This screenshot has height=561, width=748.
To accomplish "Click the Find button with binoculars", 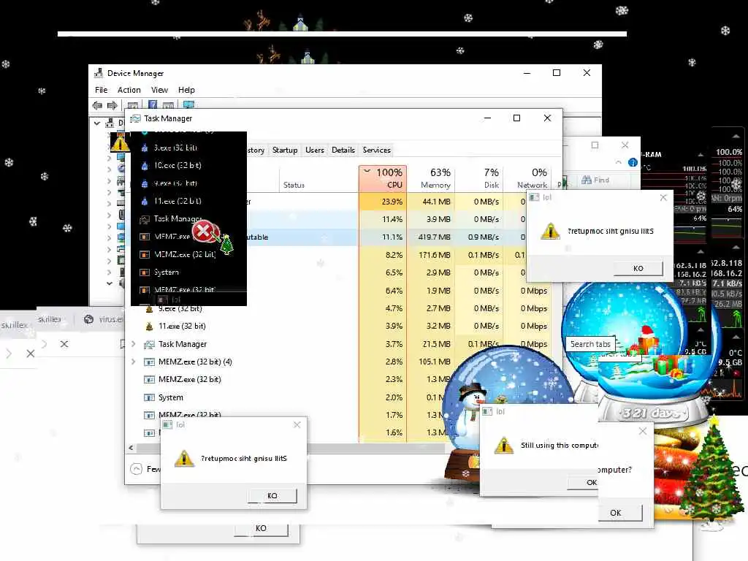I will click(595, 180).
